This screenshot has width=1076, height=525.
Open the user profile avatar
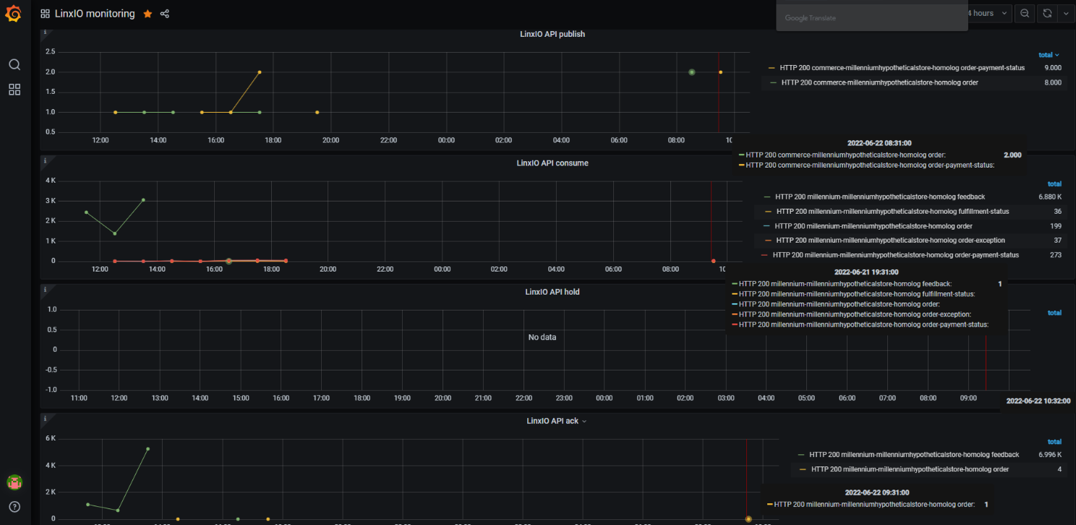[x=14, y=482]
